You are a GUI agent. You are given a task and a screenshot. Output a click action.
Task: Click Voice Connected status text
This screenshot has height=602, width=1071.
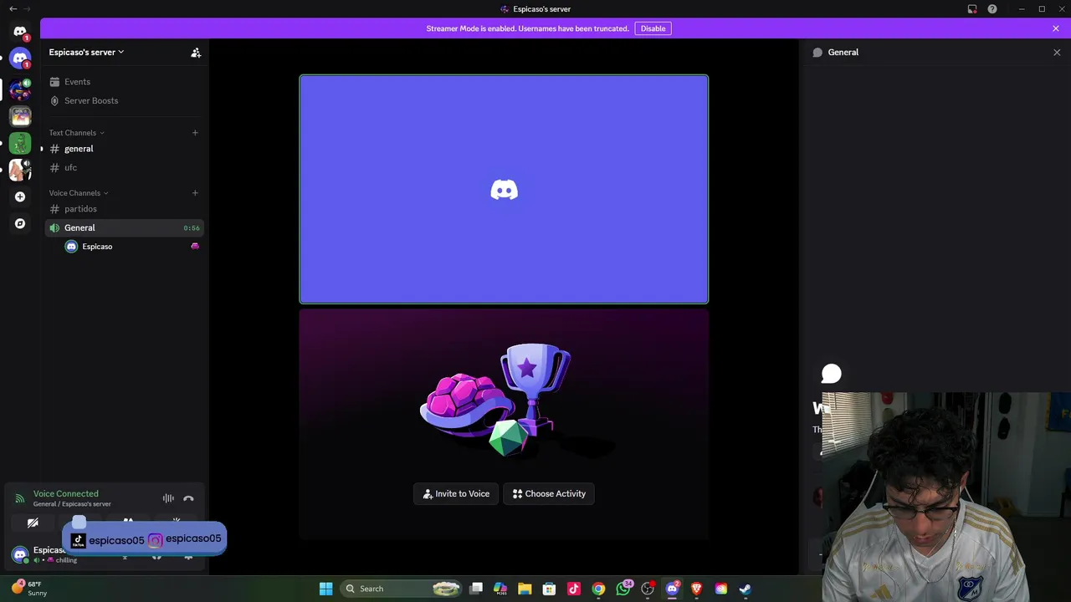65,494
